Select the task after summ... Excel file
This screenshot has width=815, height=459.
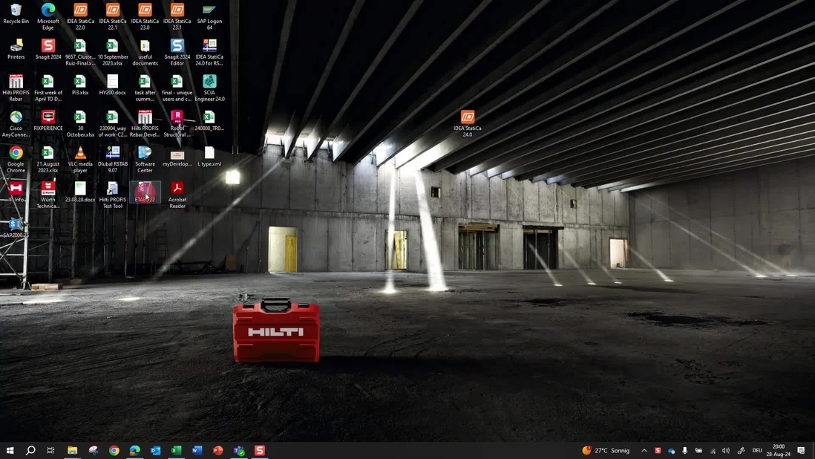point(145,88)
